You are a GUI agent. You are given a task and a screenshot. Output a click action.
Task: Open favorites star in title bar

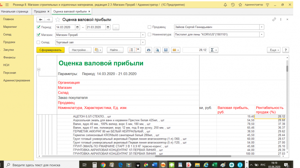(x=240, y=5)
